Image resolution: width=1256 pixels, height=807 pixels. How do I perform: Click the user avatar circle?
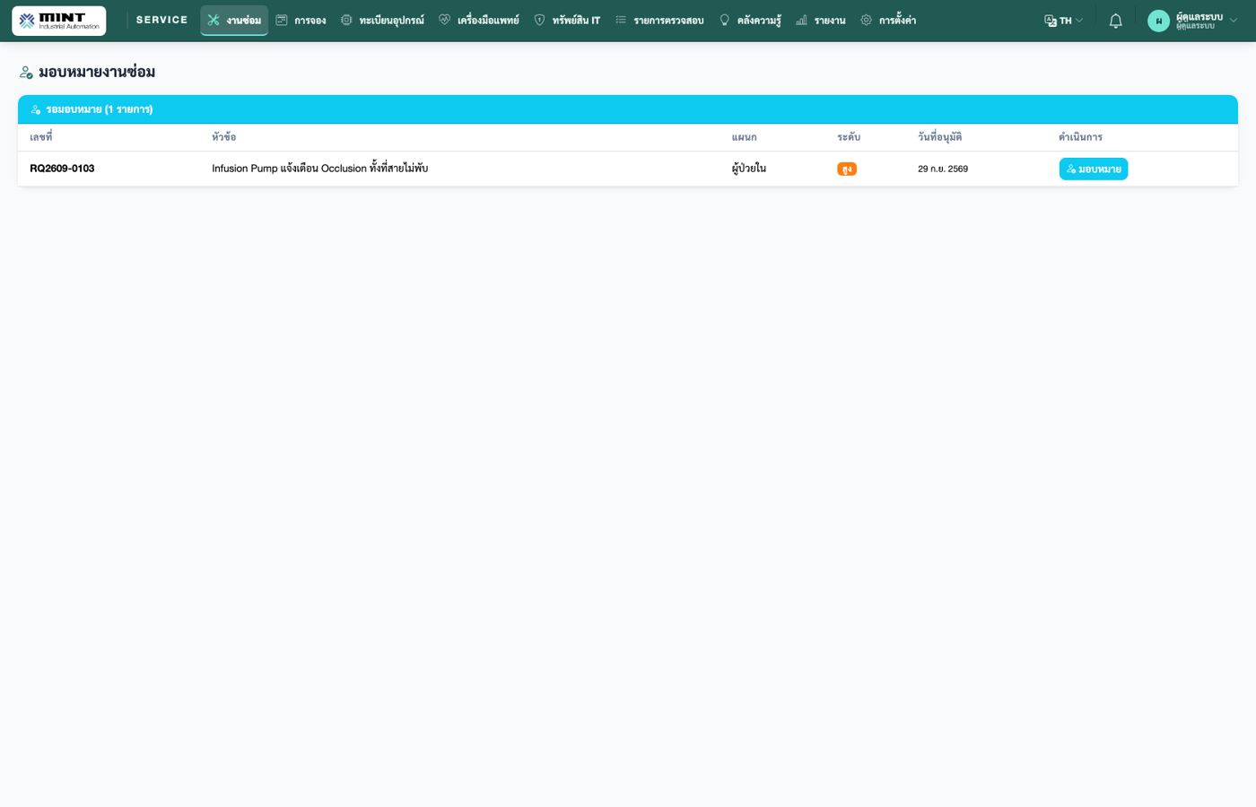1158,21
